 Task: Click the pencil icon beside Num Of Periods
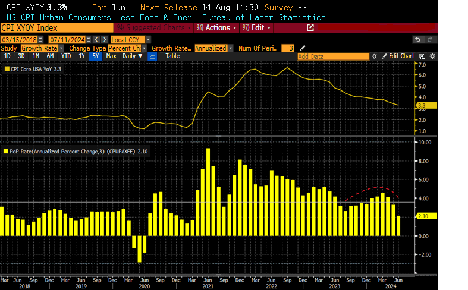(302, 48)
